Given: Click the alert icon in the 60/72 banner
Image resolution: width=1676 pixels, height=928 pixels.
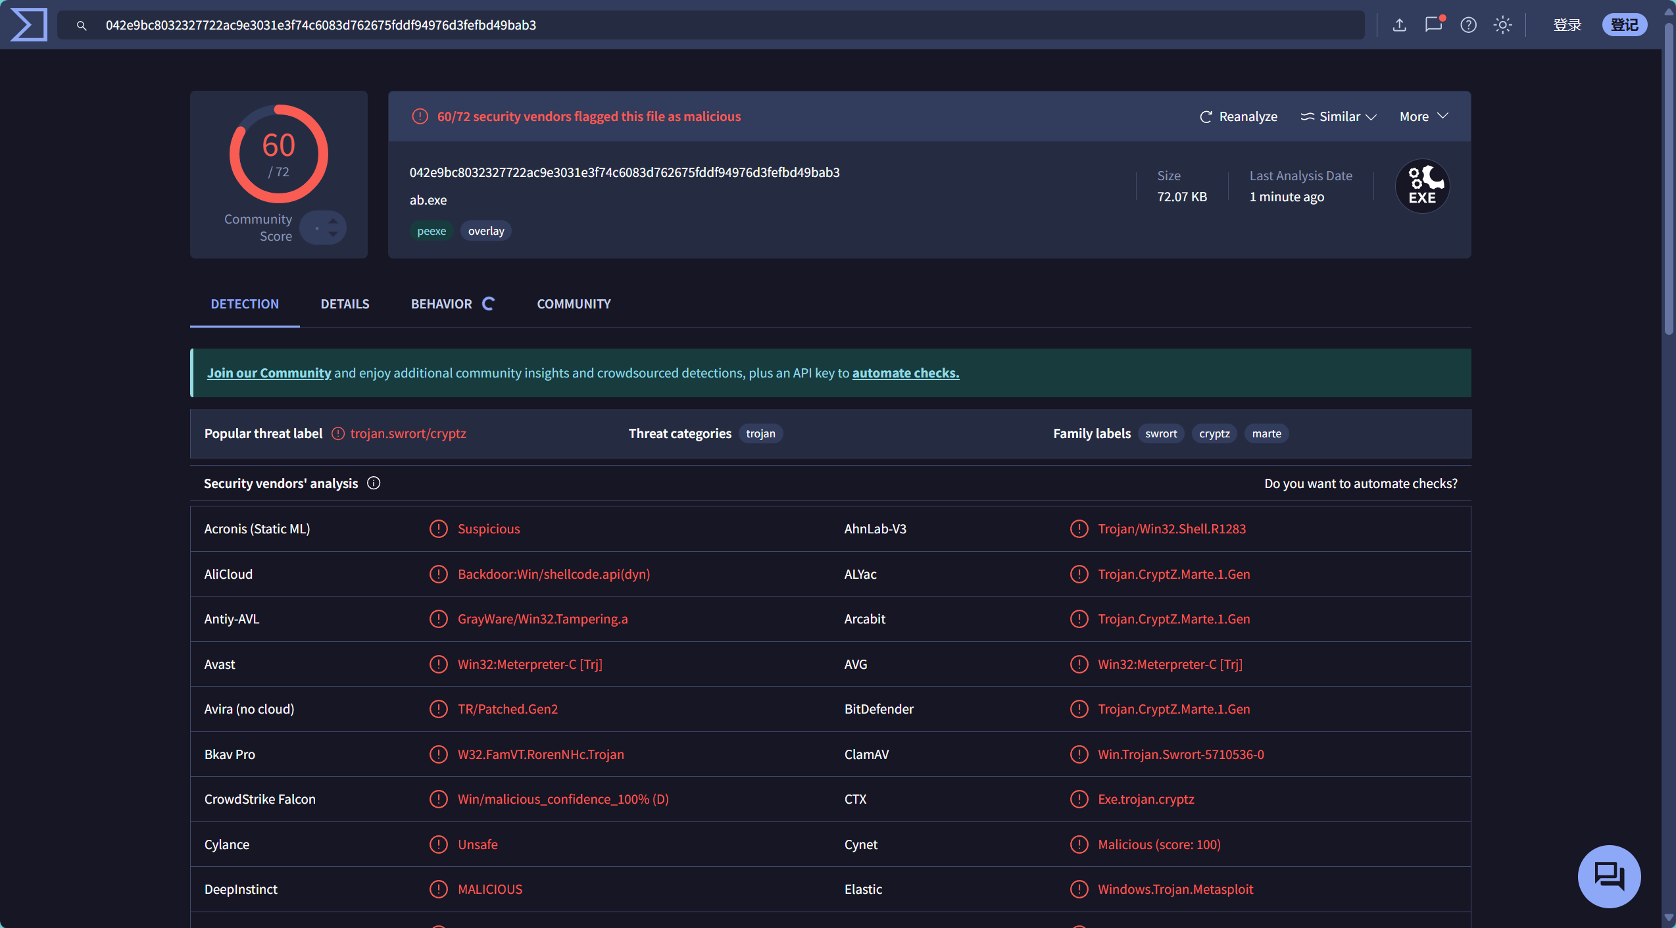Looking at the screenshot, I should 420,116.
